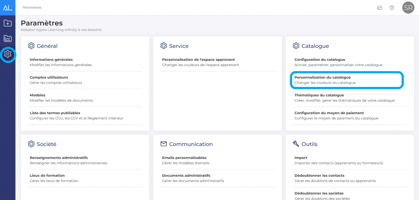Go to Emails personnalisables

click(x=184, y=158)
